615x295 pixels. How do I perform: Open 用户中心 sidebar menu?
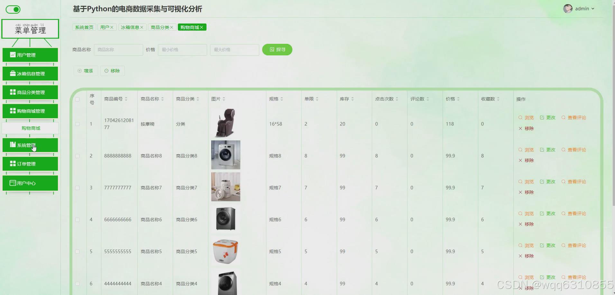click(x=30, y=183)
